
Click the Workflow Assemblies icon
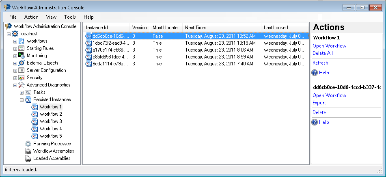click(x=28, y=151)
